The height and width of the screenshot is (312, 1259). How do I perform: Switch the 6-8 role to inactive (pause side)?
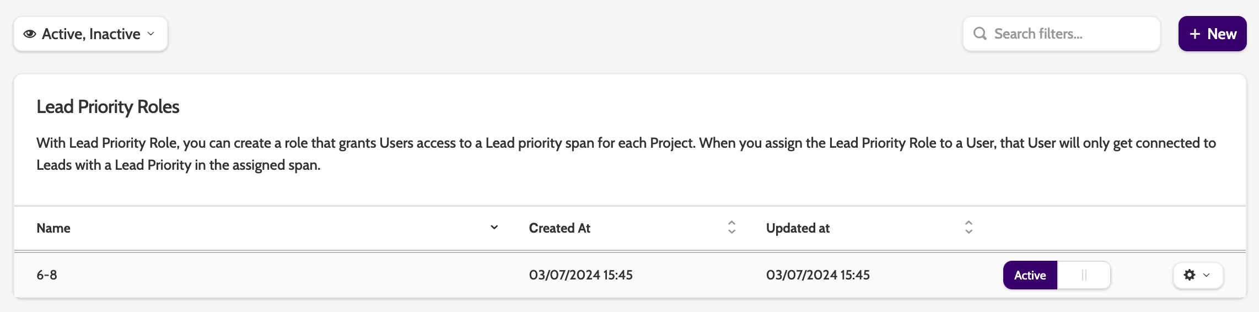pos(1084,275)
